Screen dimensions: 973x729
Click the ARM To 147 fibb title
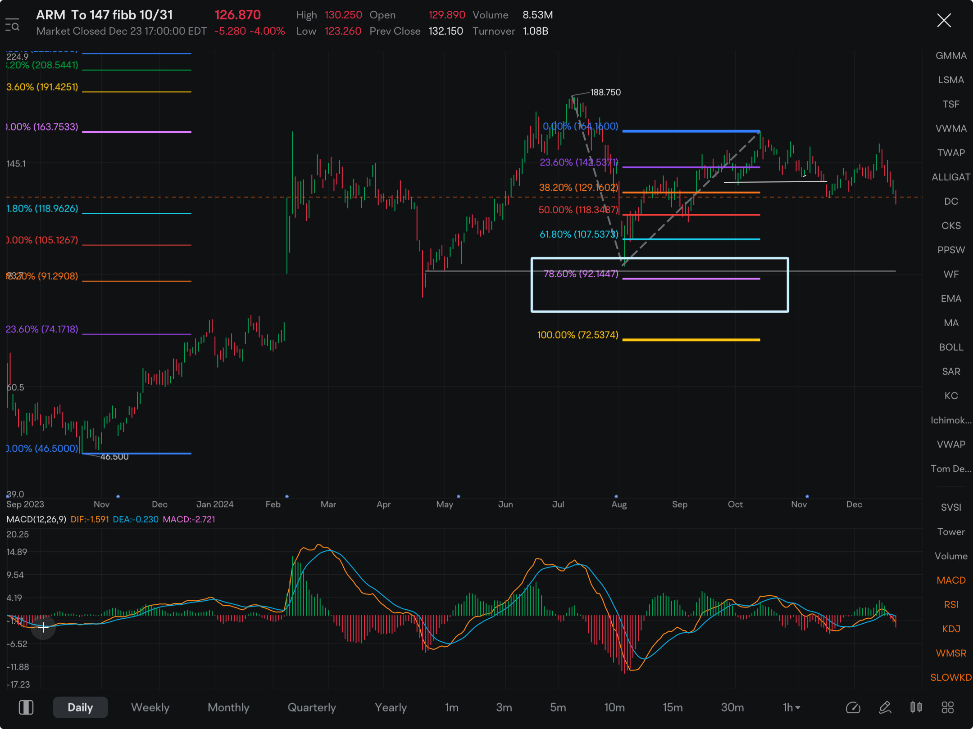105,15
